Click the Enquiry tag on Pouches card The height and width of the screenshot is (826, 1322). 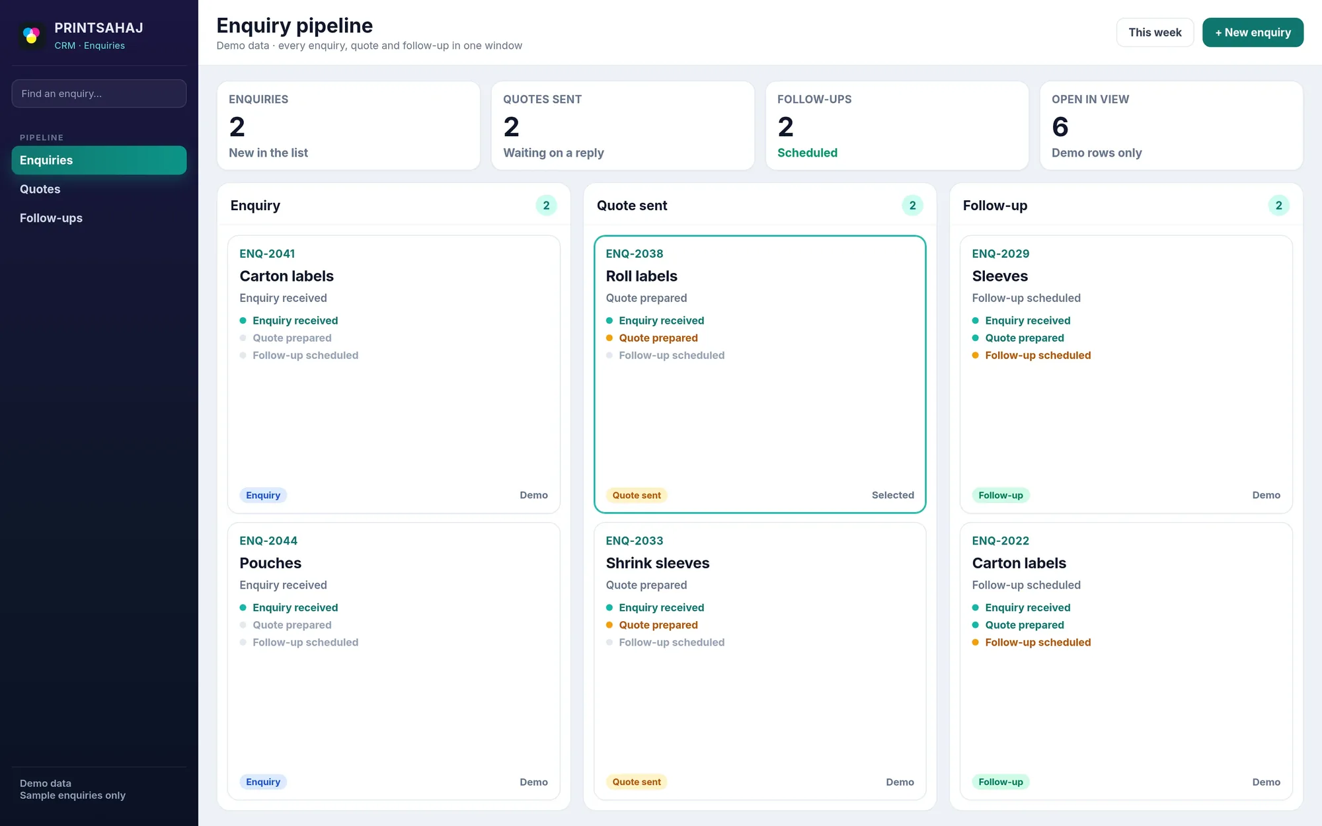[263, 782]
